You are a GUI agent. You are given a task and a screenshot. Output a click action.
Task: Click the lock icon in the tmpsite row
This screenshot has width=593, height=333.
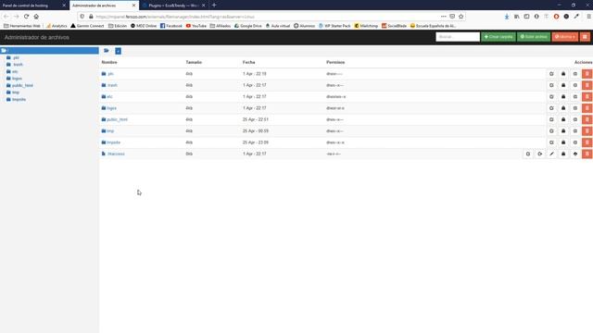pos(563,142)
